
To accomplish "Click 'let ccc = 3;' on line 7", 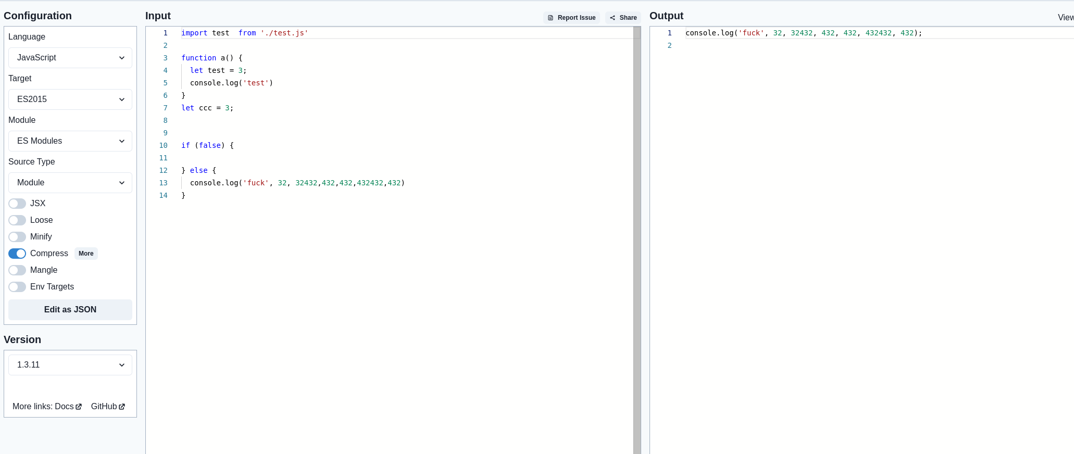I will pos(207,108).
